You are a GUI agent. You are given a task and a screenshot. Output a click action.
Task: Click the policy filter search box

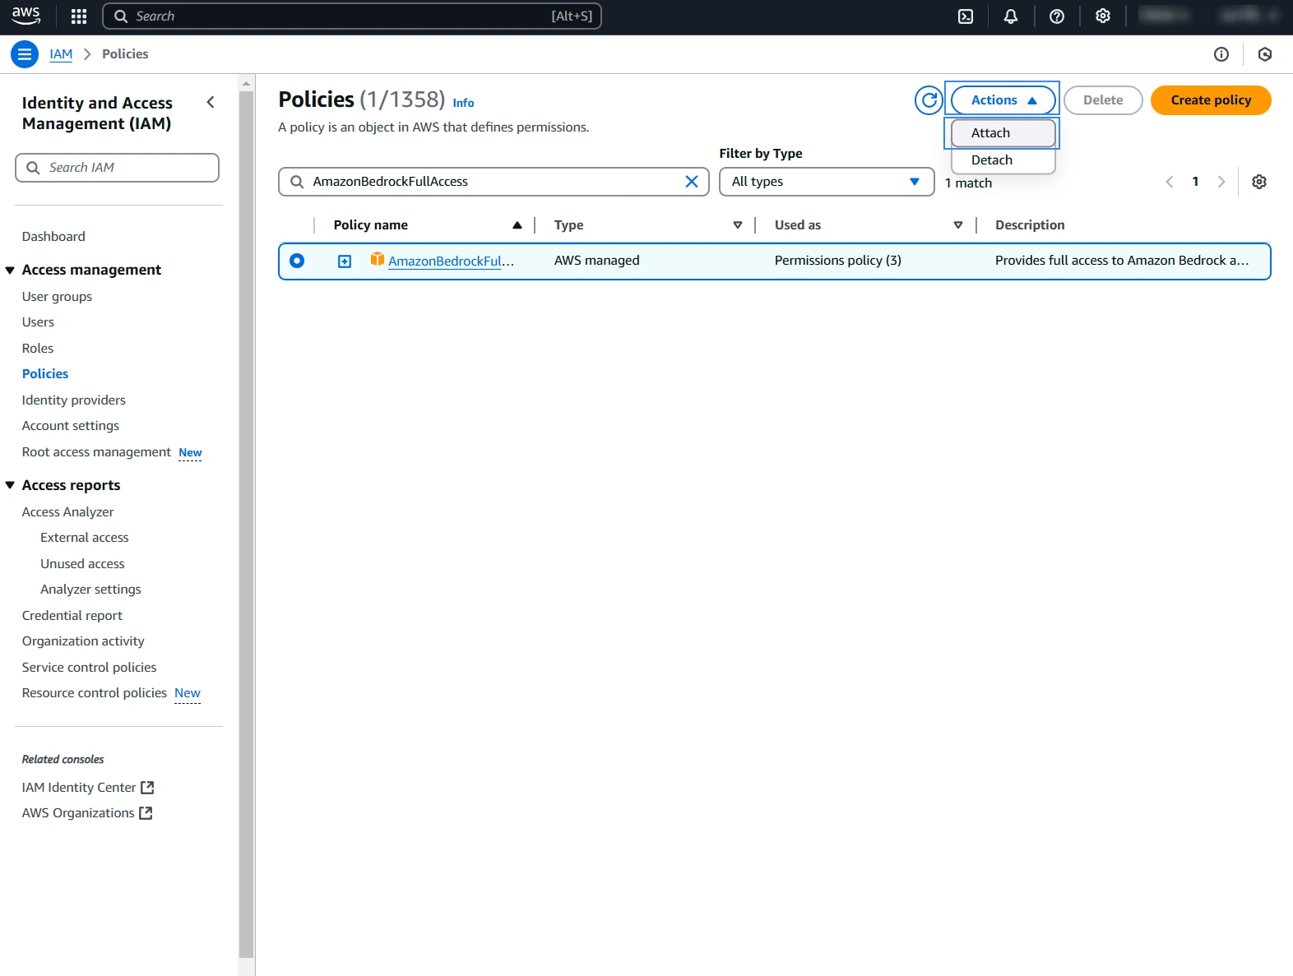tap(494, 182)
